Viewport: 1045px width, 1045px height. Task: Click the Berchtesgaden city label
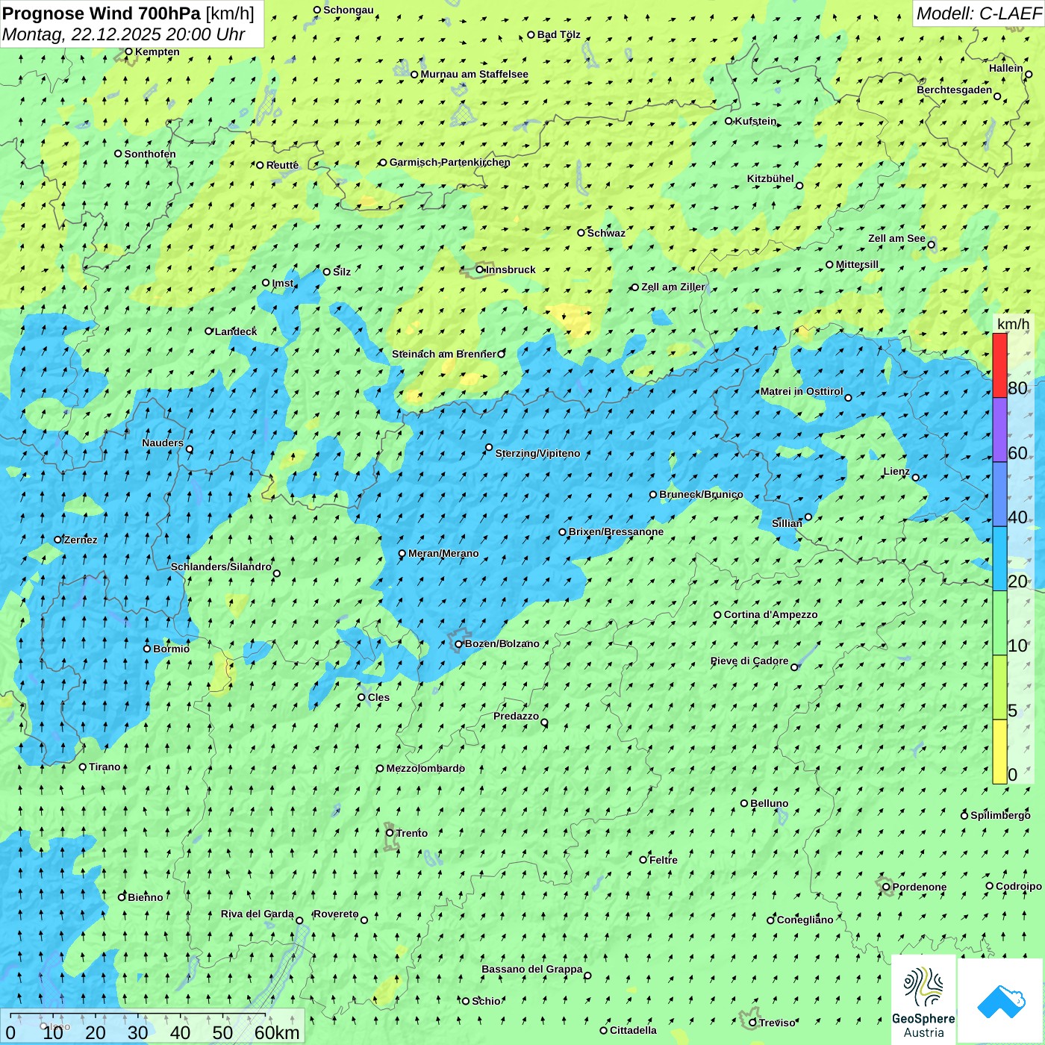point(954,90)
